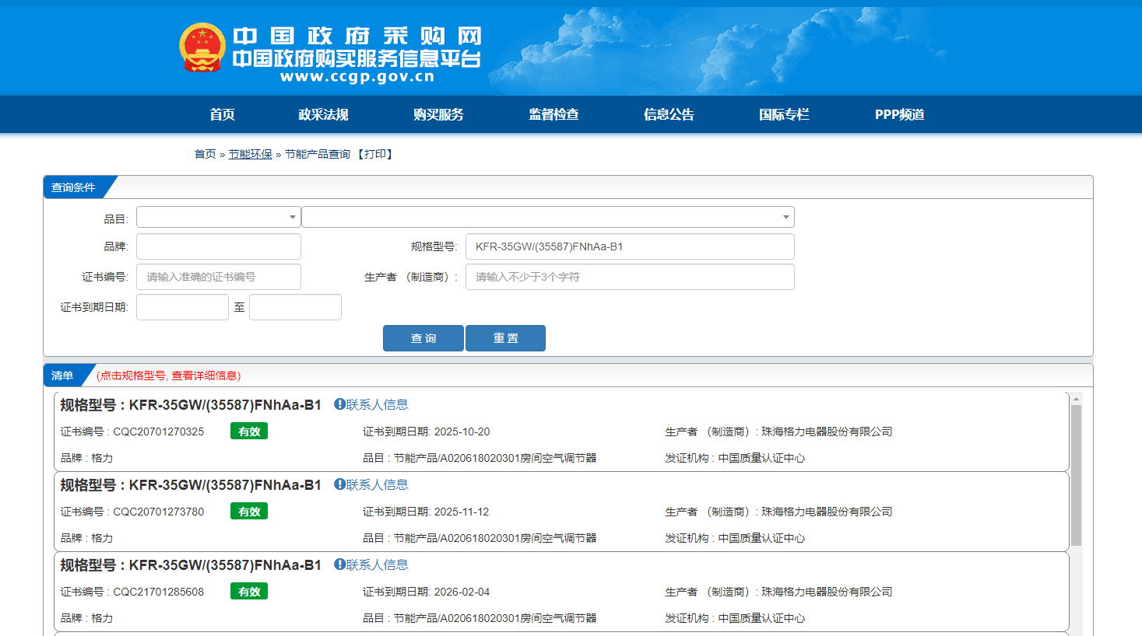This screenshot has width=1142, height=636.
Task: Open 首页 in the navigation bar
Action: coord(222,114)
